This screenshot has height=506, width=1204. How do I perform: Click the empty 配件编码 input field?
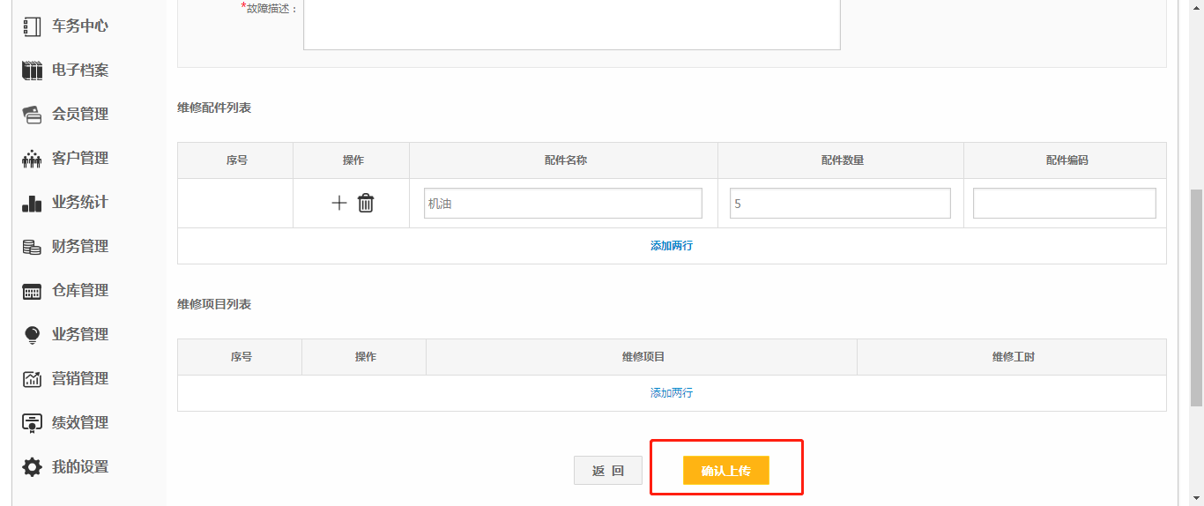[1064, 204]
